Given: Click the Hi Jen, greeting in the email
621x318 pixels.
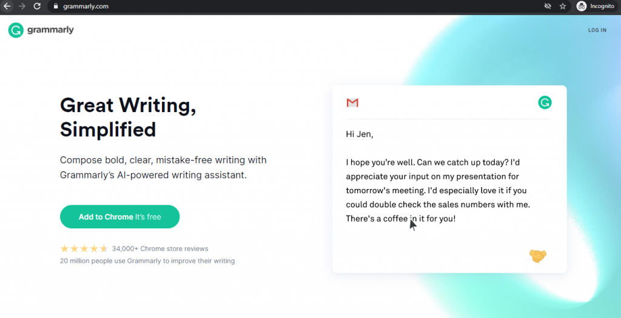Looking at the screenshot, I should 360,134.
